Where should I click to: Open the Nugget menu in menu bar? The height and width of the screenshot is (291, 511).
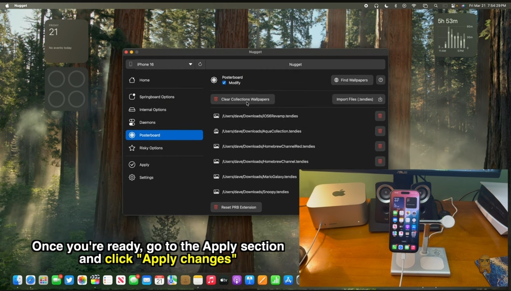tap(21, 5)
